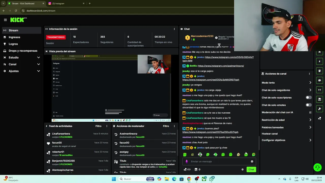Open the emoji picker in message box

(x=252, y=161)
